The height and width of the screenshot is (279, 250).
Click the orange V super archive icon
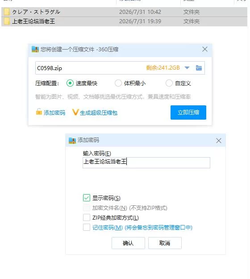point(75,112)
